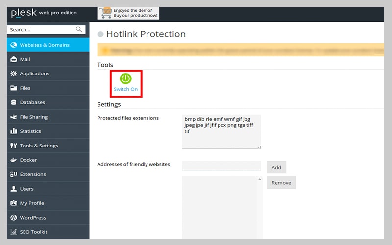Viewport: 392px width, 245px height.
Task: Click the friendly websites list scroll-up arrow
Action: (x=259, y=180)
